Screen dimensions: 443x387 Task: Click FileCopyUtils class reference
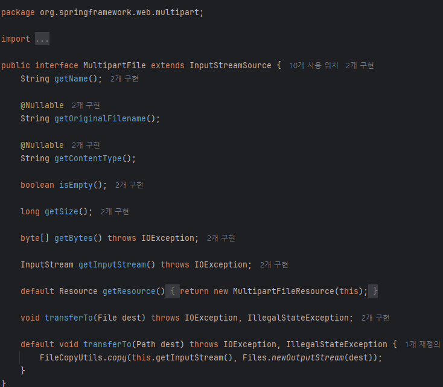(71, 358)
